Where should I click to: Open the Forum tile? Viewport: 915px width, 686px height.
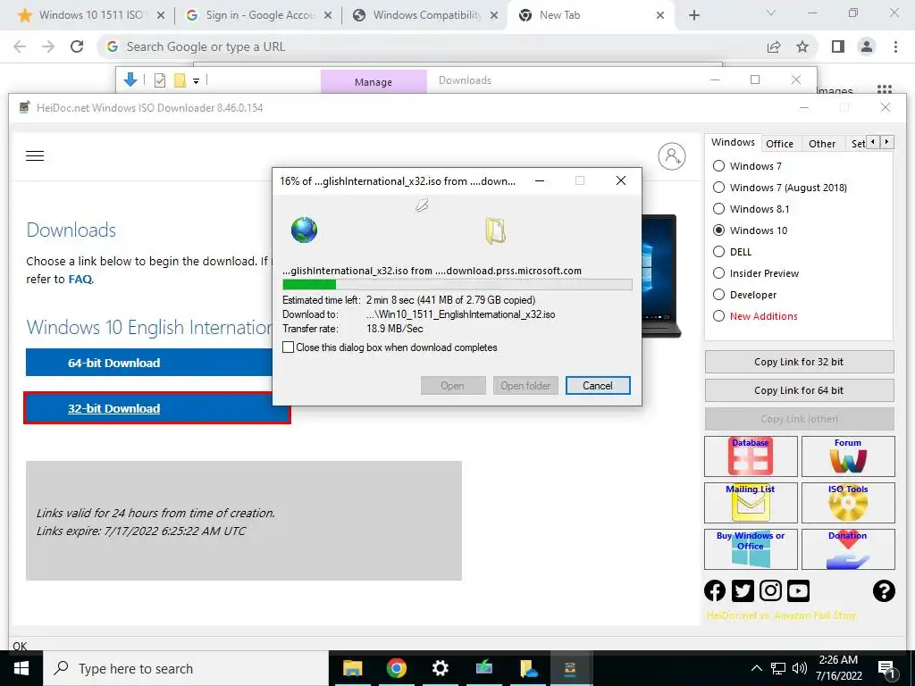click(848, 456)
